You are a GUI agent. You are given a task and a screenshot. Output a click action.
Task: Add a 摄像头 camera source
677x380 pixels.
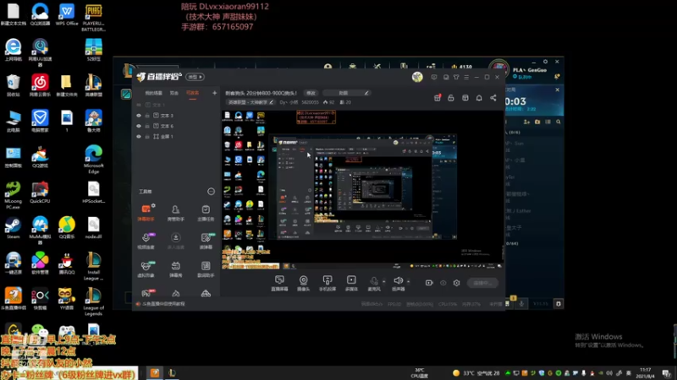(x=304, y=283)
